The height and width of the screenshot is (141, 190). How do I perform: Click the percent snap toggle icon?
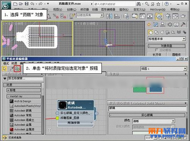point(55,16)
